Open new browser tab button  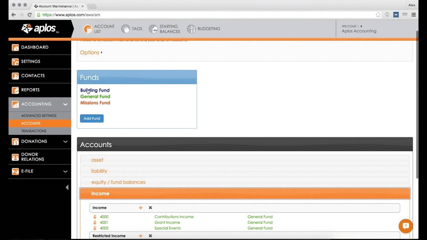pos(92,6)
